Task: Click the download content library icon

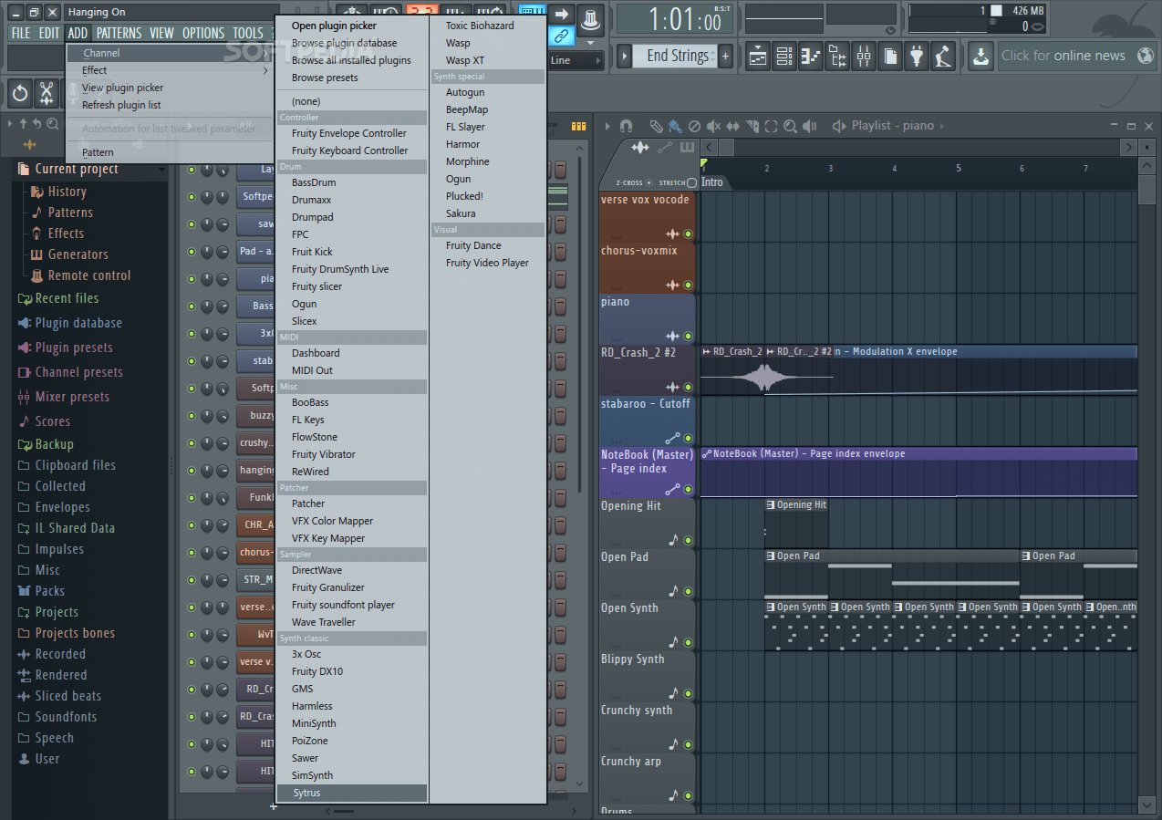Action: tap(980, 57)
